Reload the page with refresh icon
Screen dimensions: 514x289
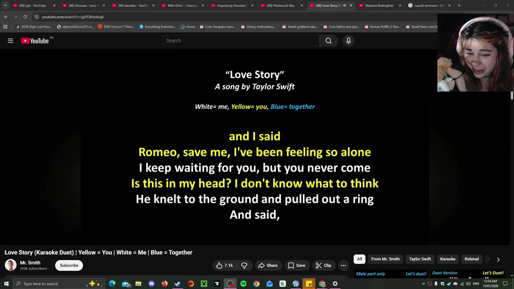click(25, 17)
